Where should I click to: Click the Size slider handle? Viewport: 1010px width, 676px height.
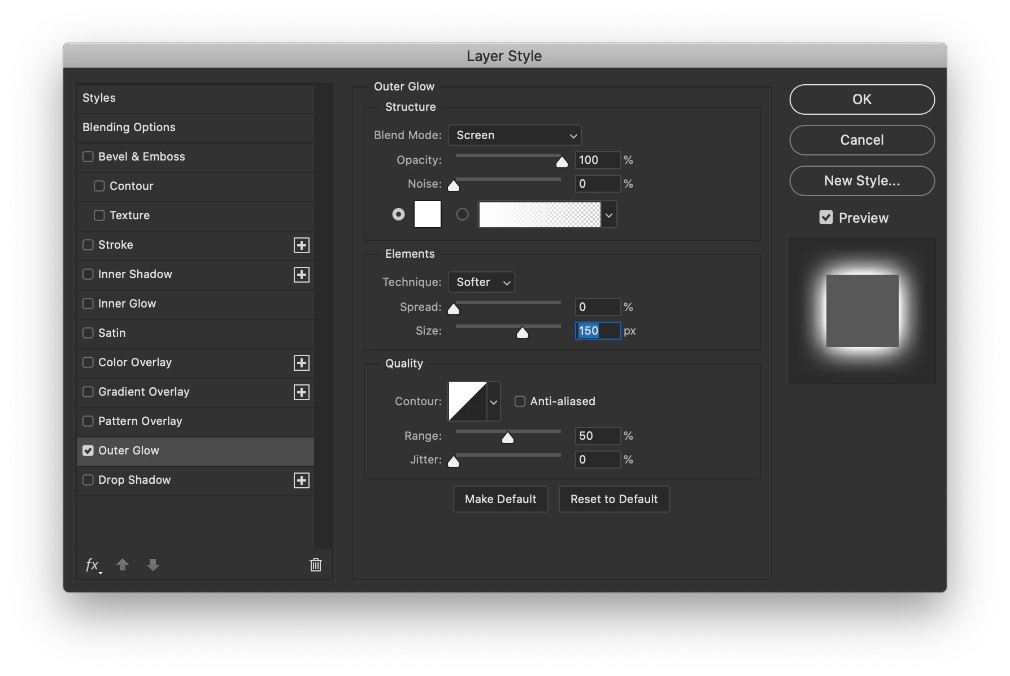[523, 333]
